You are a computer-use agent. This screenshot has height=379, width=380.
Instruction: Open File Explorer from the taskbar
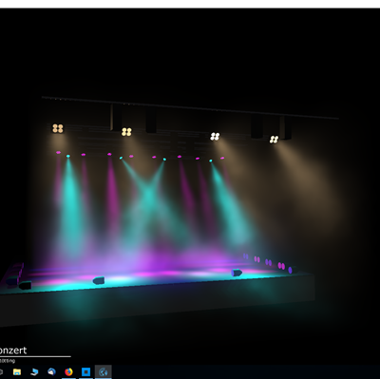click(17, 371)
